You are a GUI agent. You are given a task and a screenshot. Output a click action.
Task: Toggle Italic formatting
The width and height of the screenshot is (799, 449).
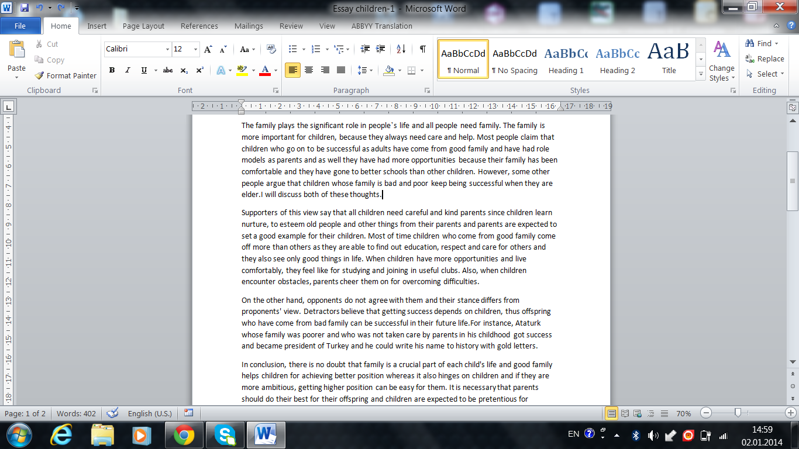tap(128, 70)
